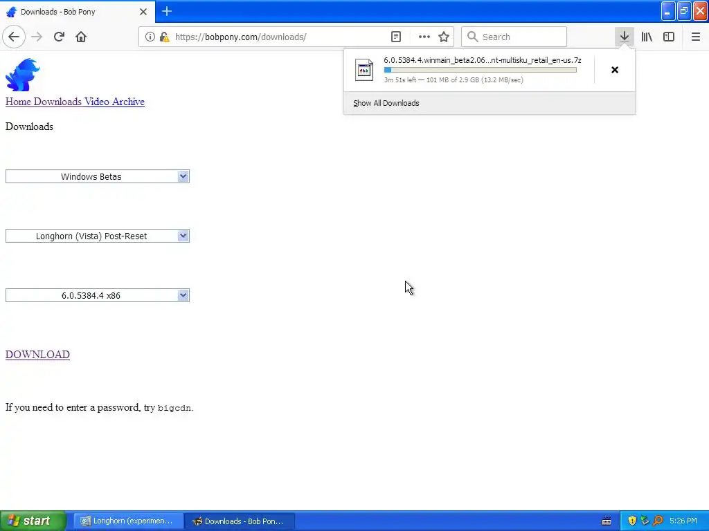Close the Downloads - Bob Pony tab
Screen dimensions: 709x531
143,12
